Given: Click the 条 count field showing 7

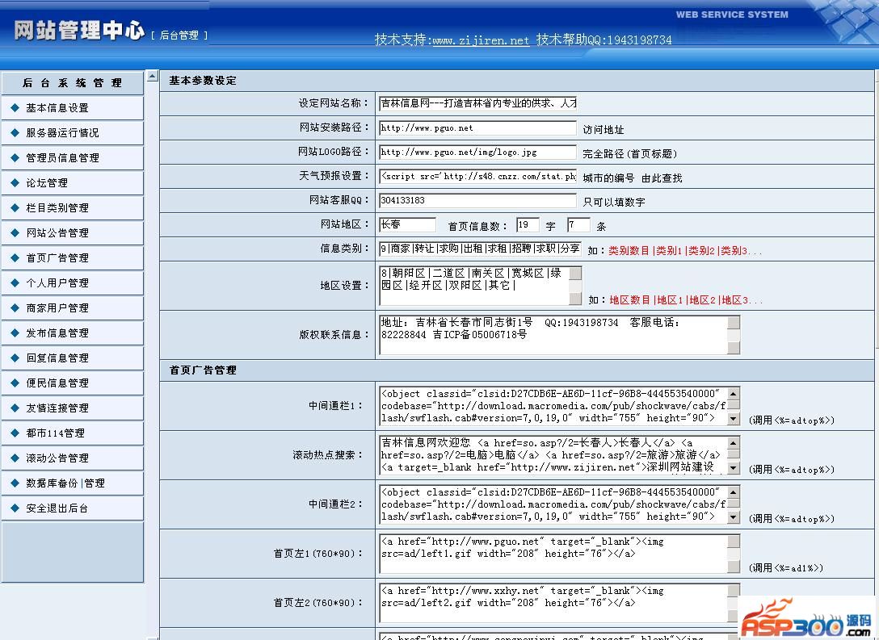Looking at the screenshot, I should tap(578, 224).
